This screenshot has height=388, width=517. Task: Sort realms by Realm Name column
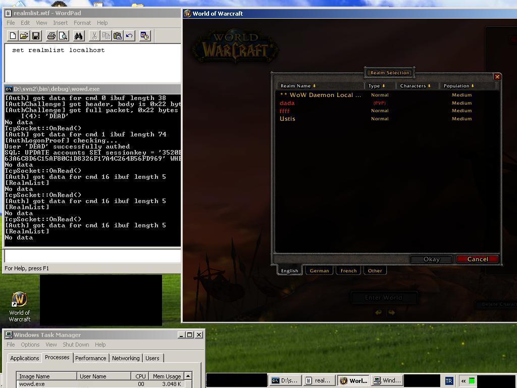(320, 86)
